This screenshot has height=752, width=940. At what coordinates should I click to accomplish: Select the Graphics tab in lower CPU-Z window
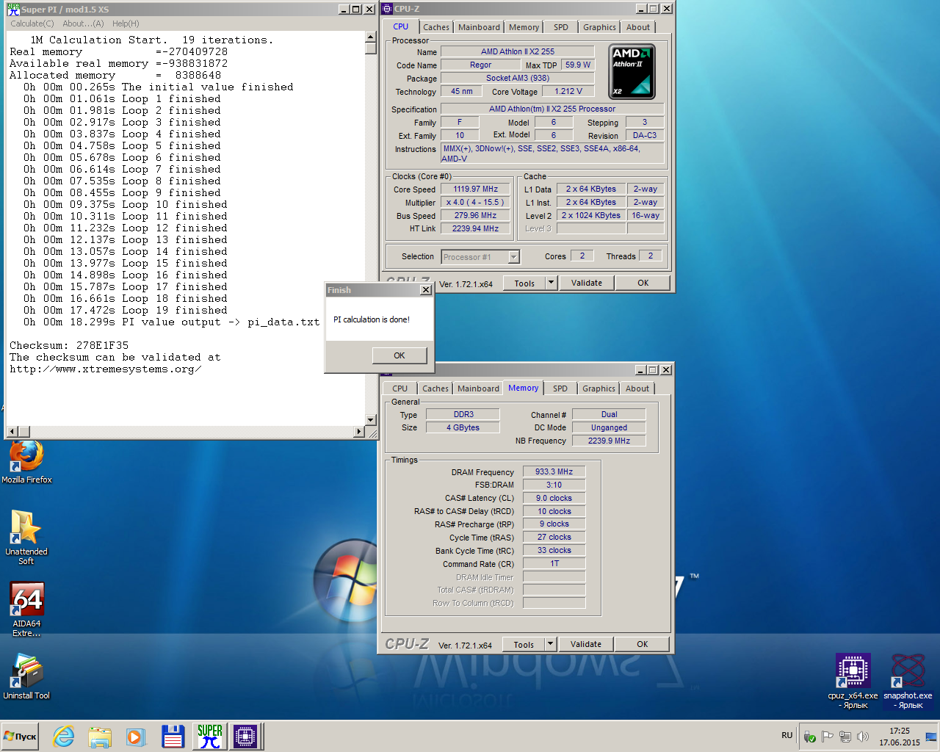tap(599, 388)
